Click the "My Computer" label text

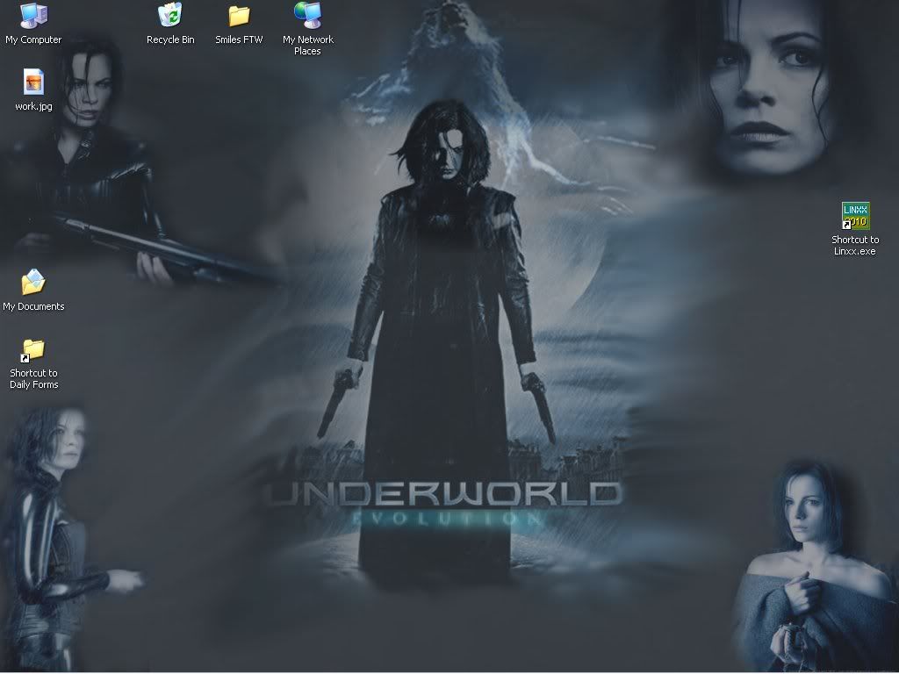pyautogui.click(x=33, y=39)
